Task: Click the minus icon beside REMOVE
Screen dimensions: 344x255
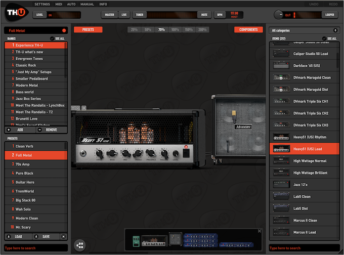Action: pyautogui.click(x=39, y=130)
